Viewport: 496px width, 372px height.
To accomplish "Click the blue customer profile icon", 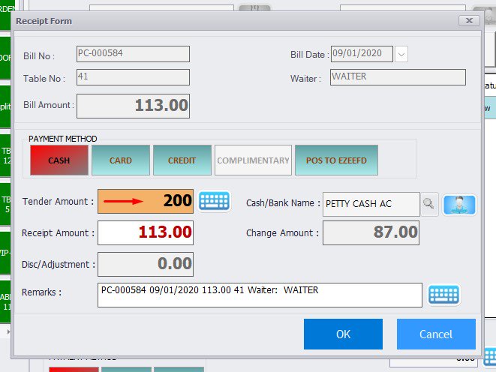I will [458, 204].
